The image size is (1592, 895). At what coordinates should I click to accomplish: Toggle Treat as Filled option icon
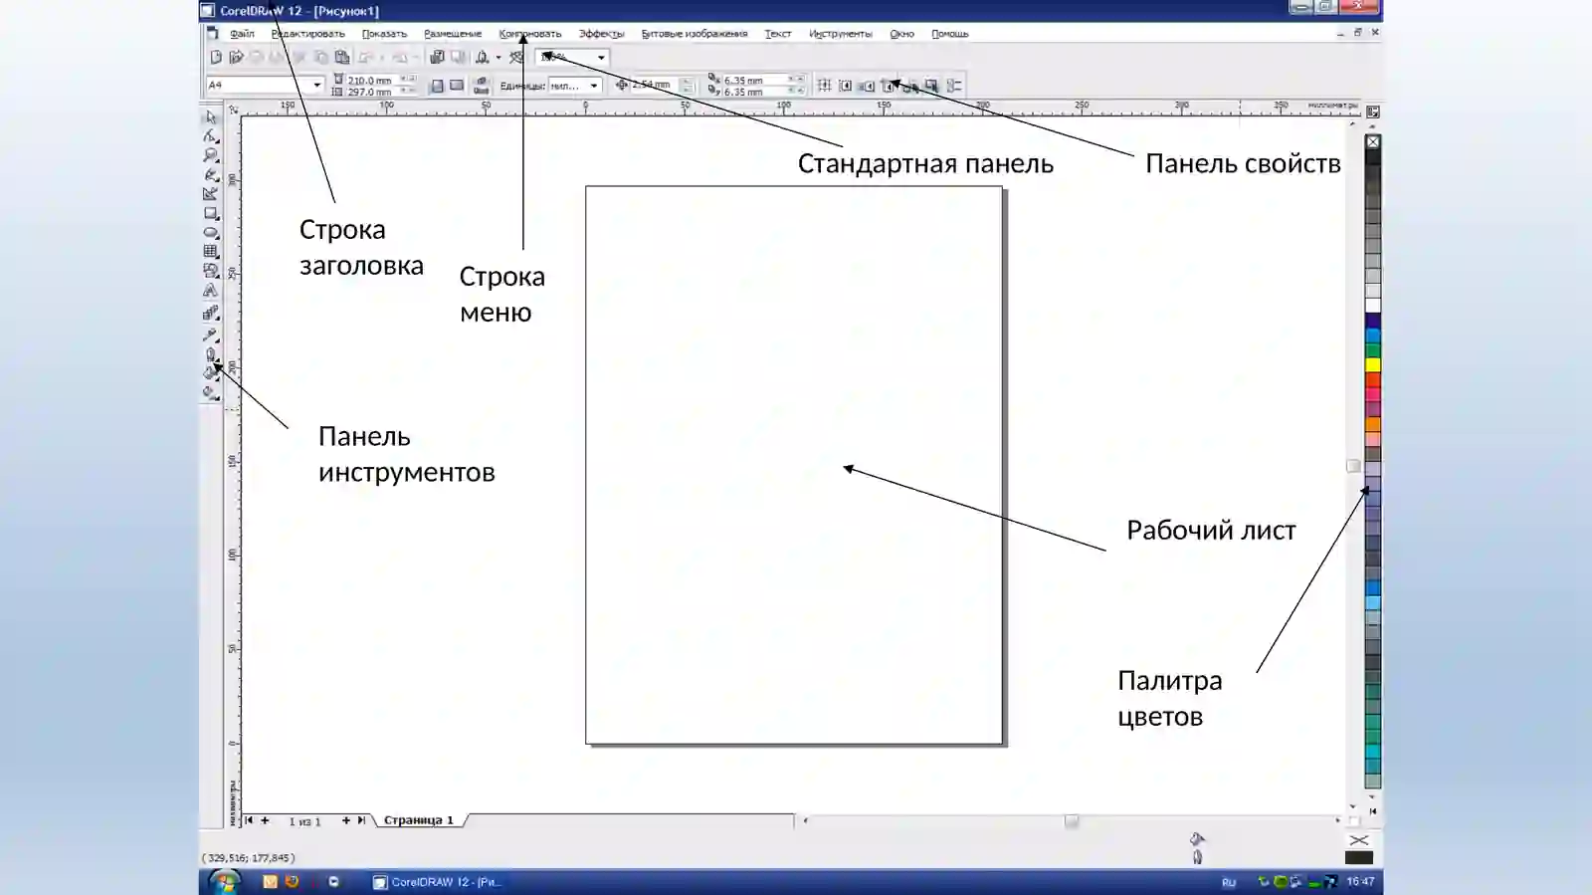[x=931, y=86]
